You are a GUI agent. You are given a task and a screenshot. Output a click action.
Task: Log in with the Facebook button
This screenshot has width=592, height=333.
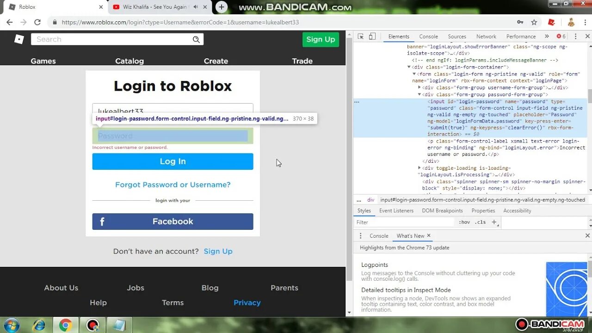pyautogui.click(x=173, y=222)
